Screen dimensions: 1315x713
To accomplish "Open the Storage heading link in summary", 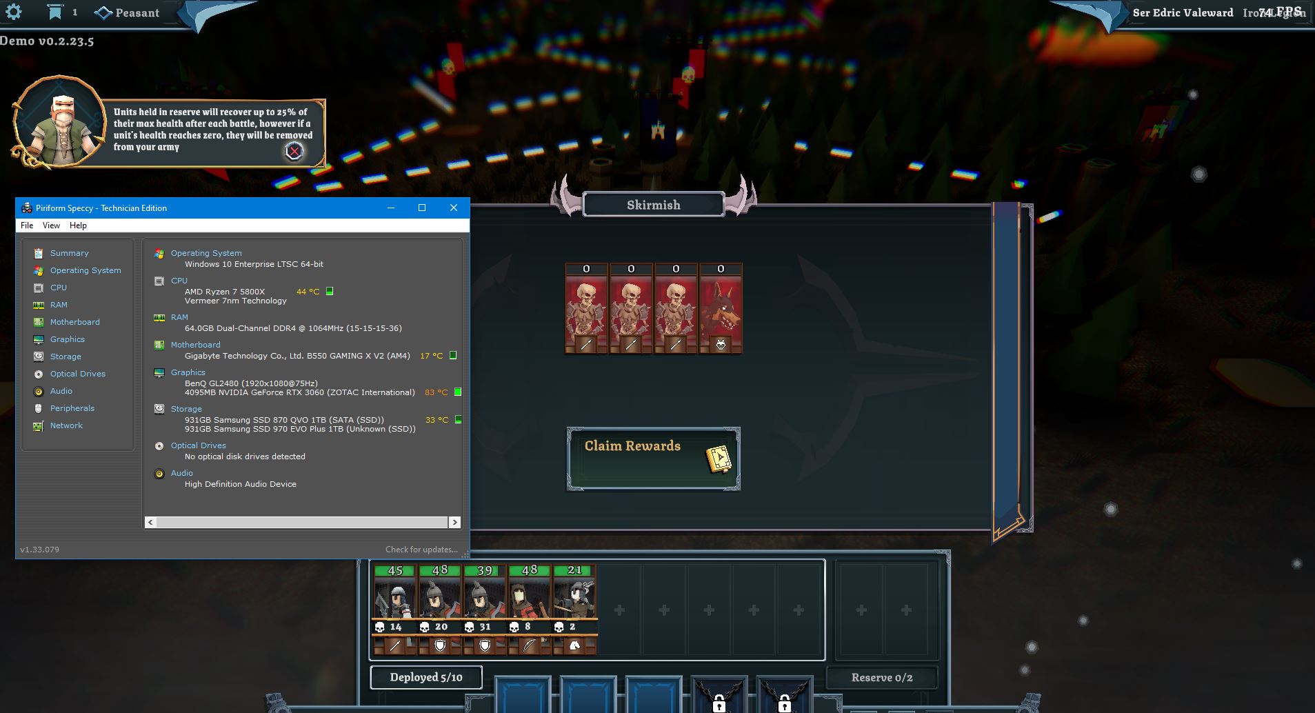I will [186, 409].
